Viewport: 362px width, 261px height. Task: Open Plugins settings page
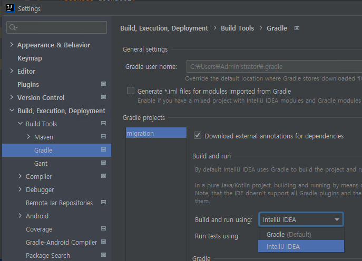[28, 85]
